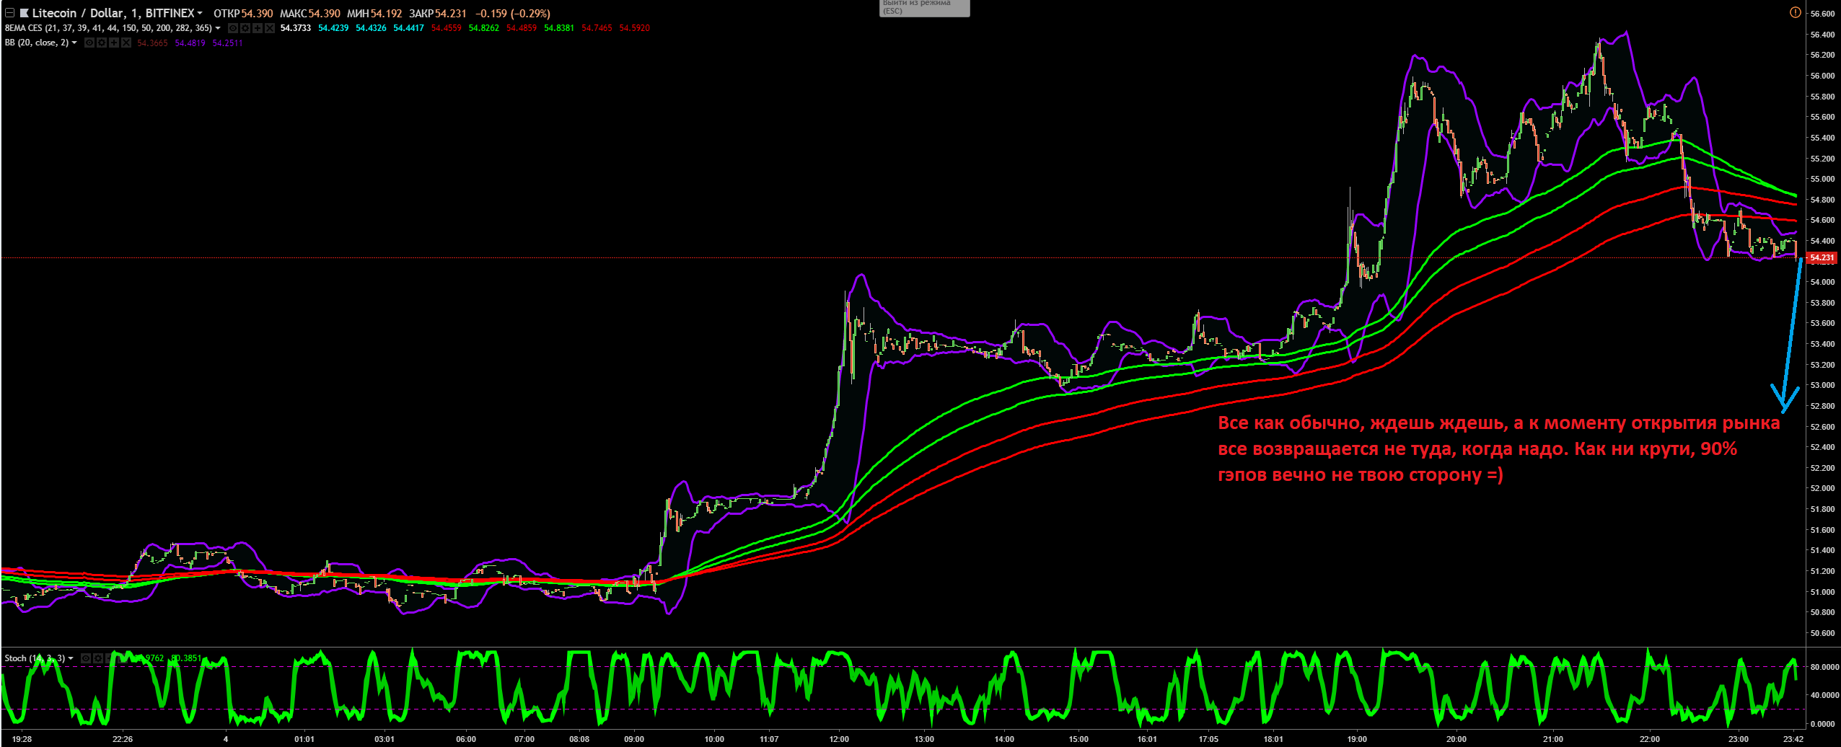Click the 80.0000 level on Stoch scale
Screen dimensions: 1841x747
pos(1824,667)
